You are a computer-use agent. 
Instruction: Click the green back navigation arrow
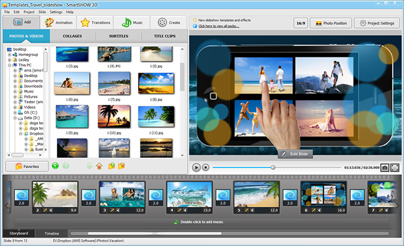coord(55,166)
